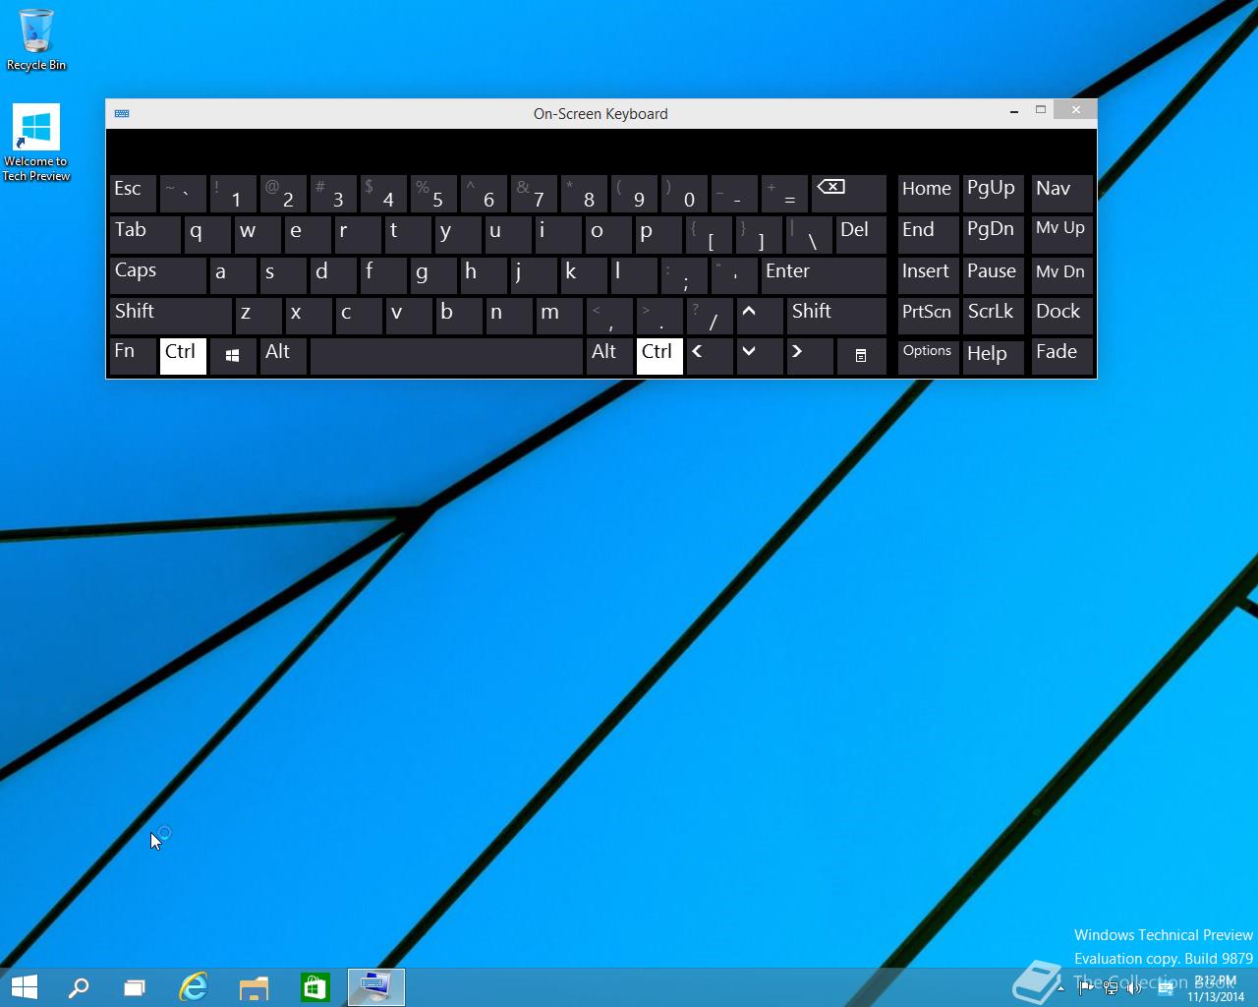
Task: Click the number 1 key
Action: click(x=233, y=194)
